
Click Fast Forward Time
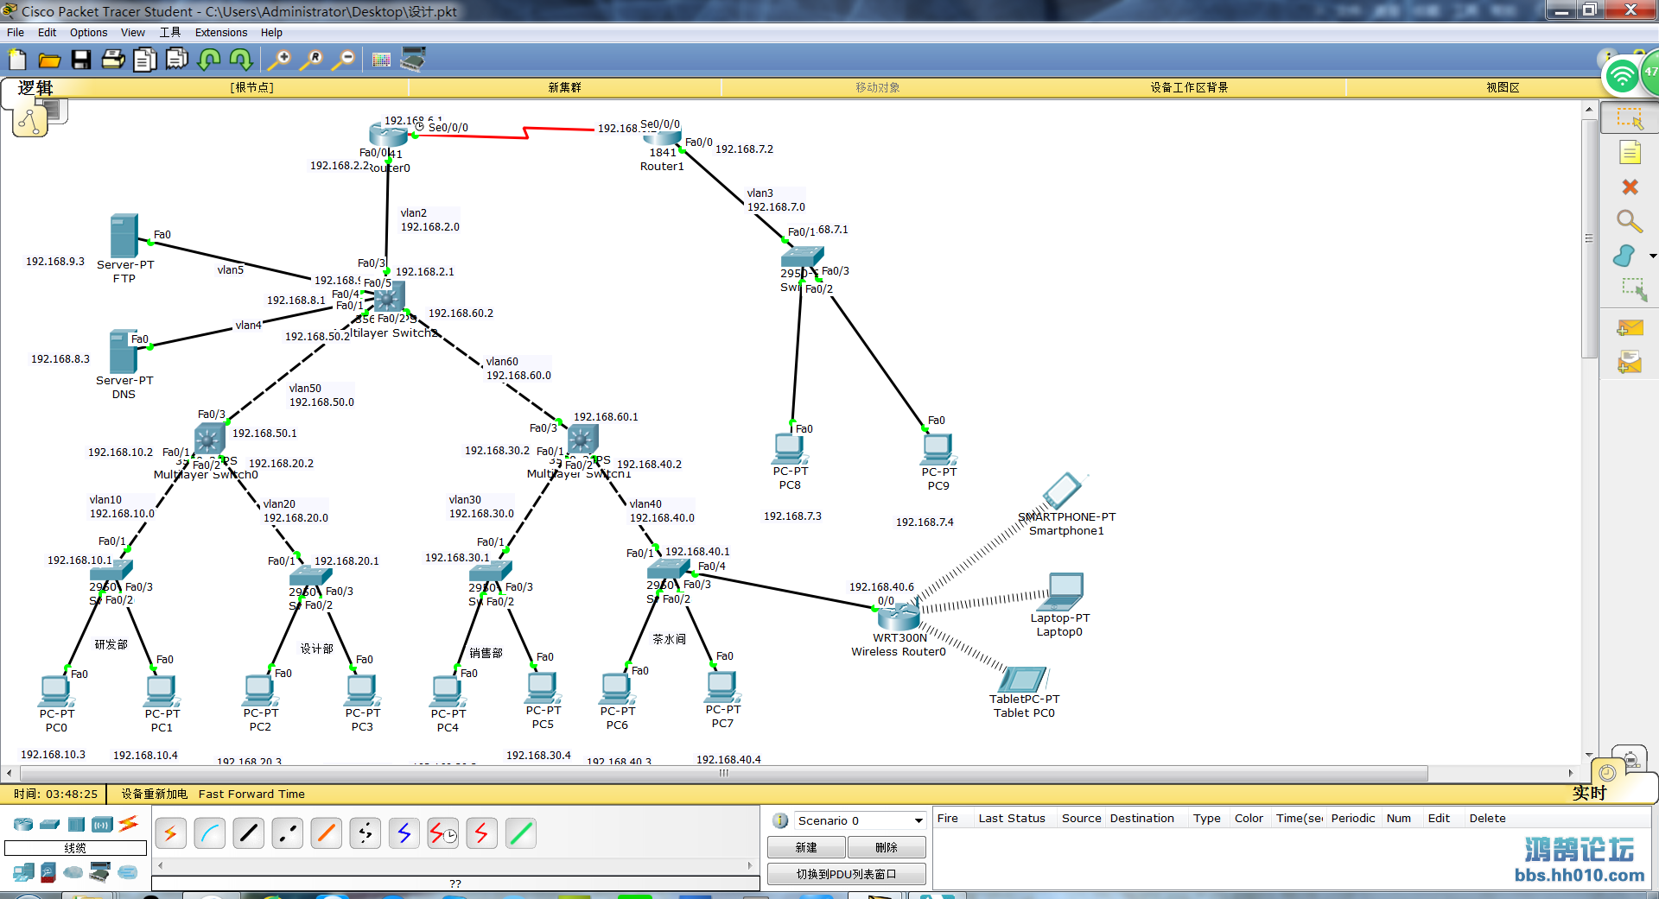pos(251,795)
